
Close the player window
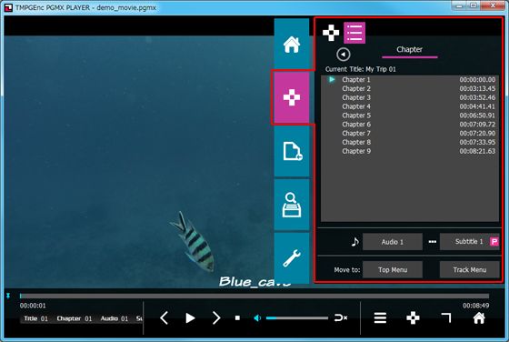tap(493, 5)
